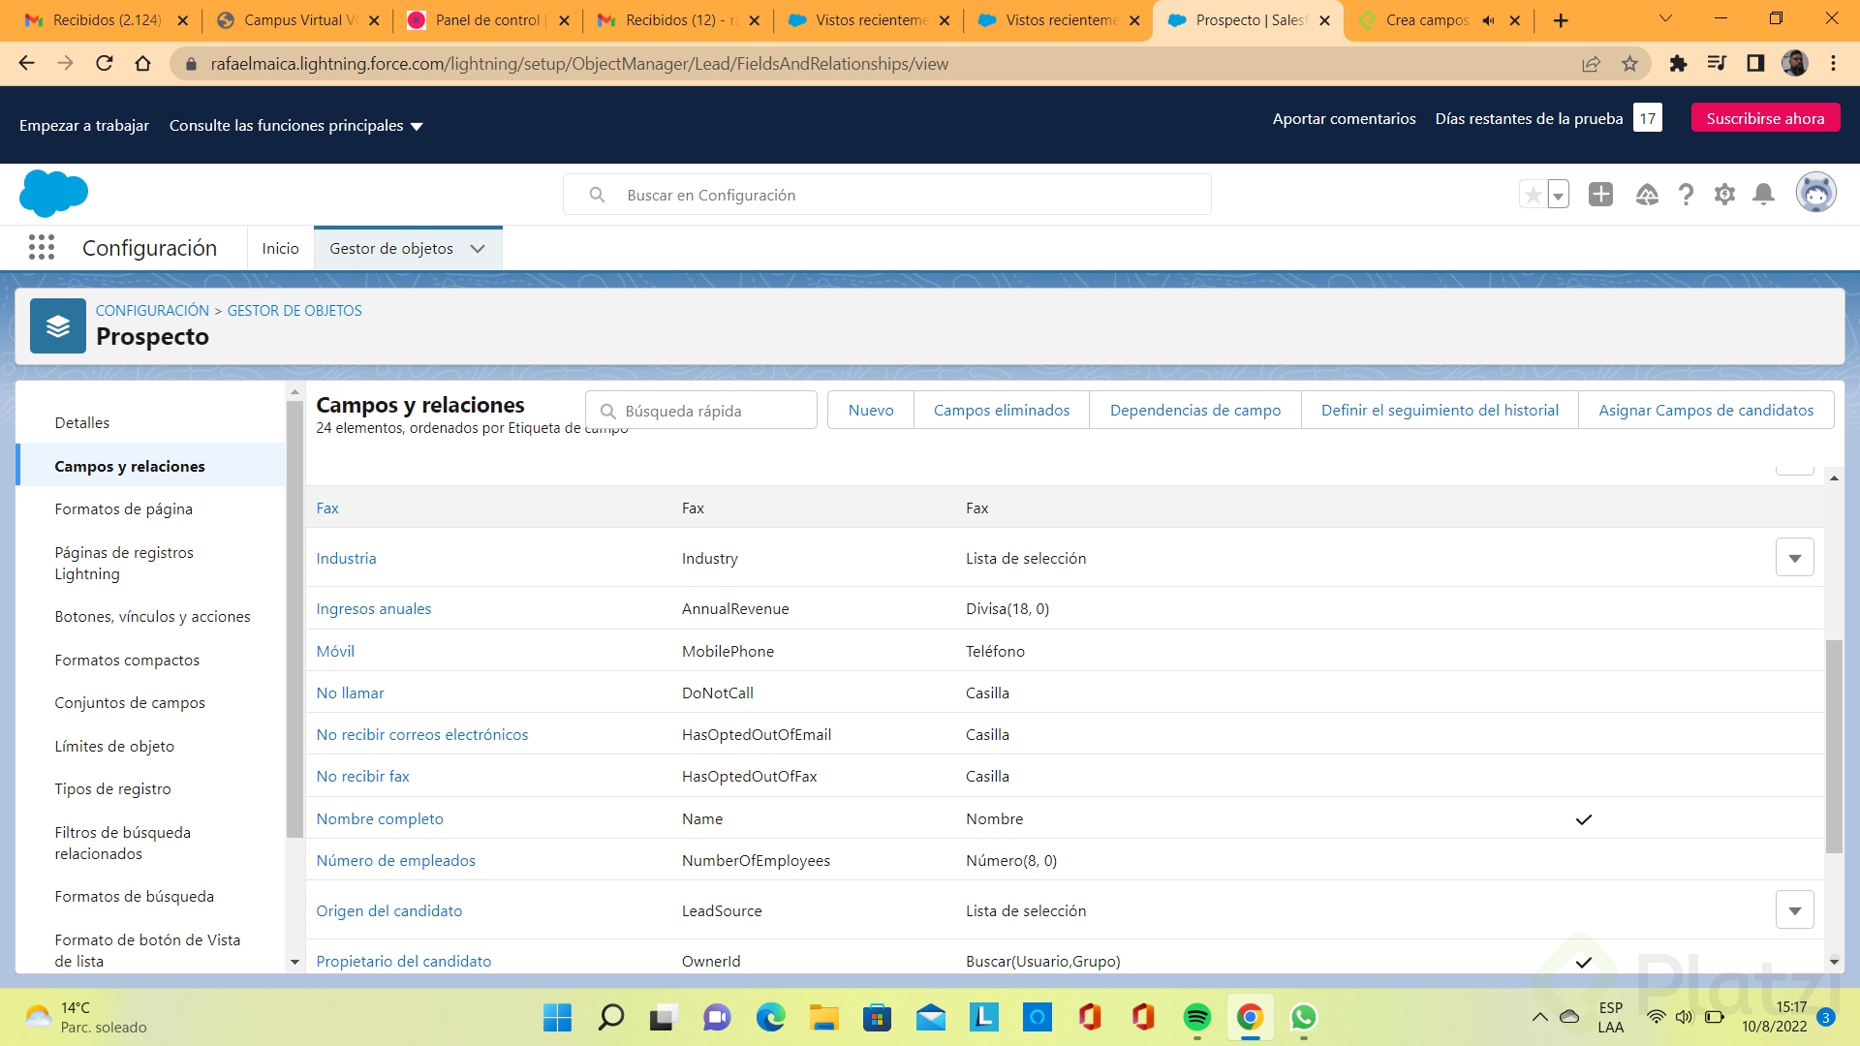Open the Trailhead guidance icon

click(1647, 195)
